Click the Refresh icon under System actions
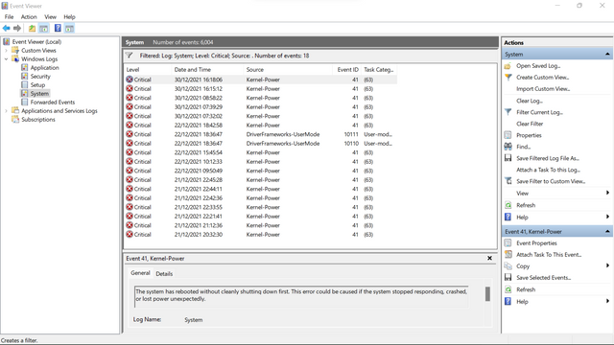This screenshot has width=614, height=345. [508, 205]
